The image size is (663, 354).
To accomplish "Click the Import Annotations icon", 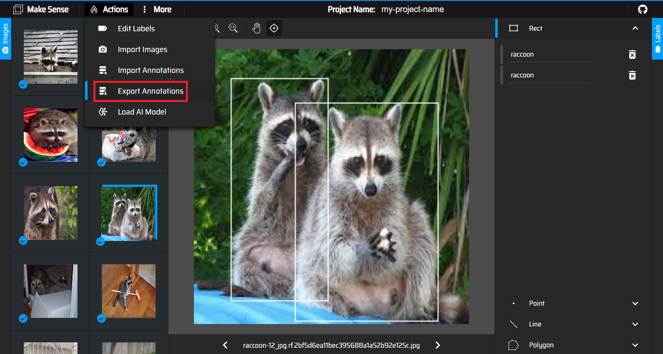I will click(103, 70).
